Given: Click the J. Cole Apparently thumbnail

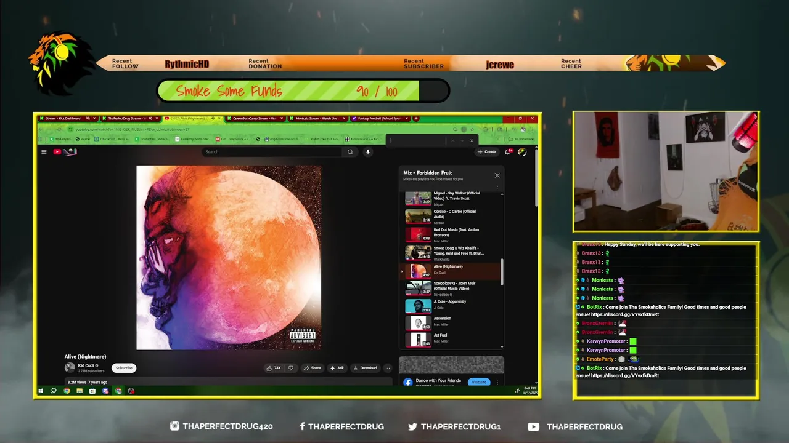Looking at the screenshot, I should (418, 306).
